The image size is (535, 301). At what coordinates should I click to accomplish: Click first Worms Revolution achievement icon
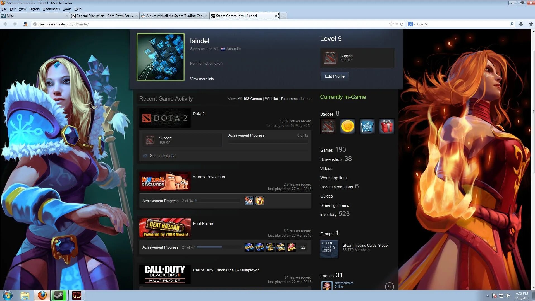coord(249,201)
